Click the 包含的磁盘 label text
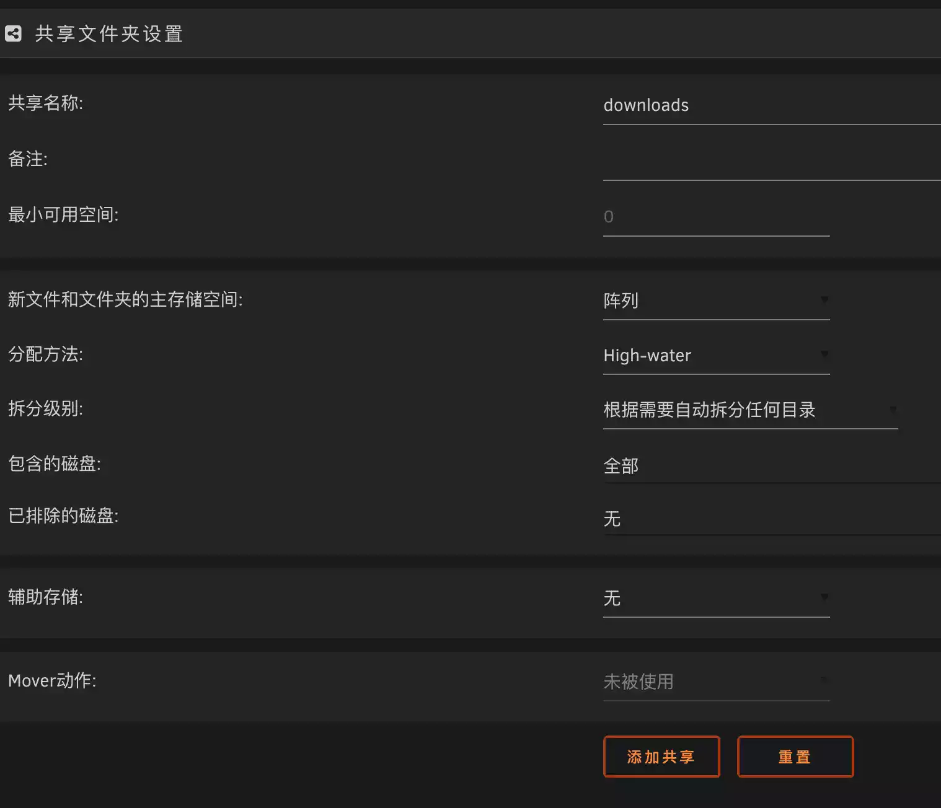 click(x=54, y=463)
